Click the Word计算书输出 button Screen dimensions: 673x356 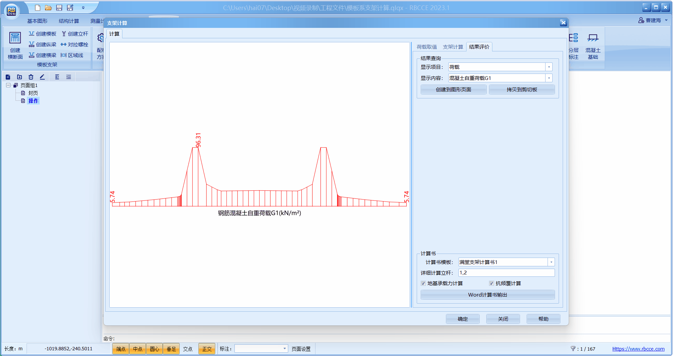click(487, 295)
